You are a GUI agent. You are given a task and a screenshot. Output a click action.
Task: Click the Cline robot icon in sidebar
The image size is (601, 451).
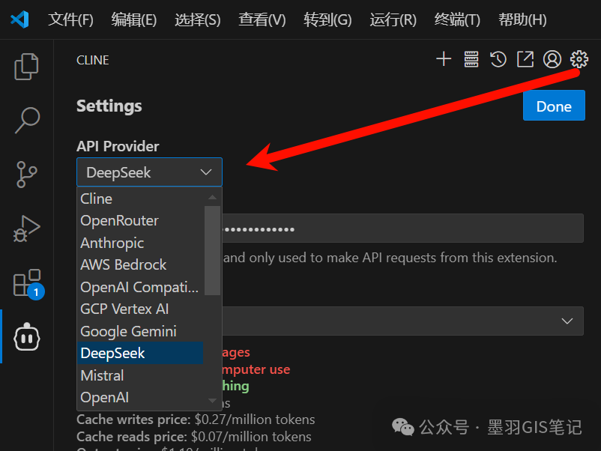[x=26, y=337]
